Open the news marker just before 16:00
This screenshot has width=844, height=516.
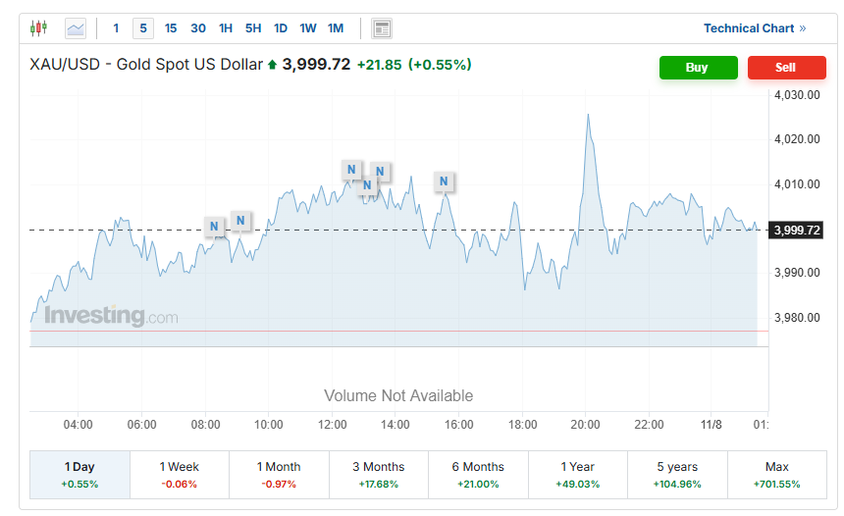tap(444, 181)
